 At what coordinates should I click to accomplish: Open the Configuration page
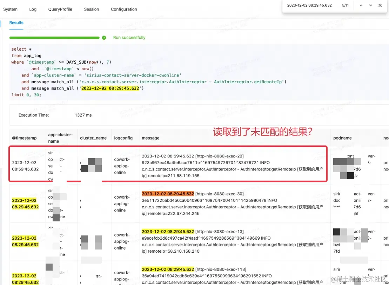(123, 9)
